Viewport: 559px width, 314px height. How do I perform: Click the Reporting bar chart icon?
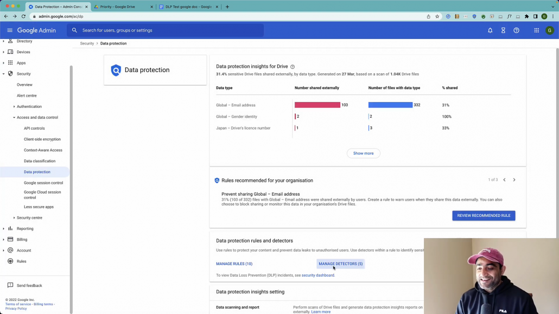pos(10,228)
